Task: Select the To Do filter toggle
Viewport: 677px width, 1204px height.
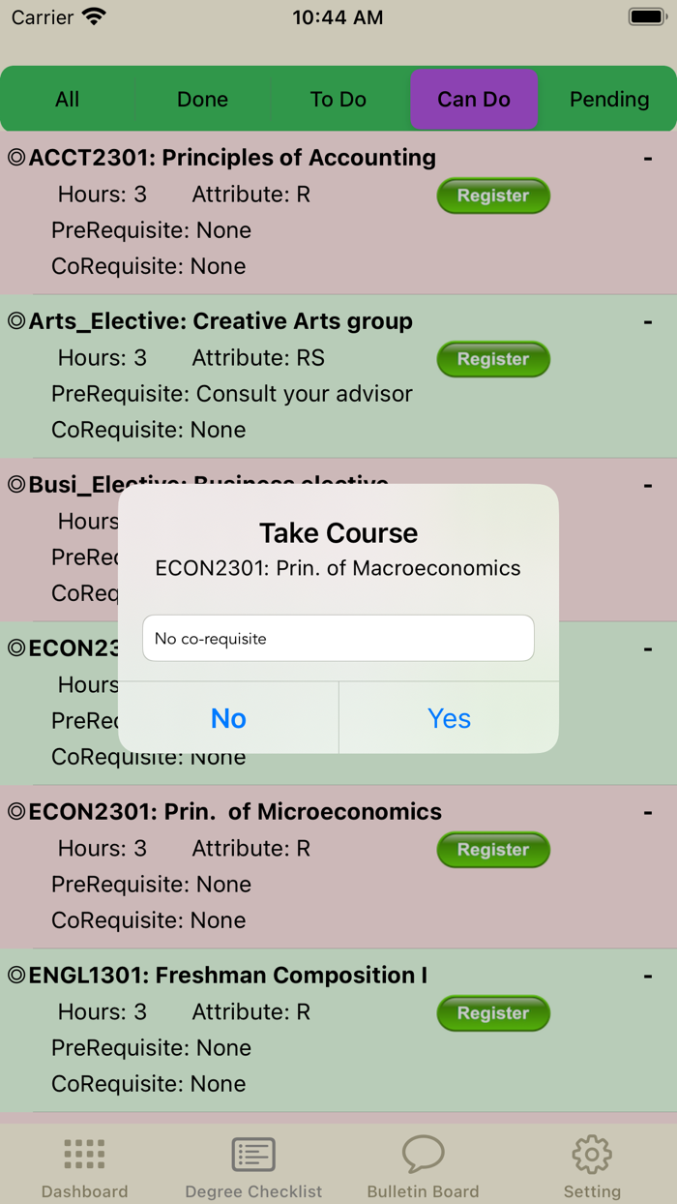Action: [338, 99]
